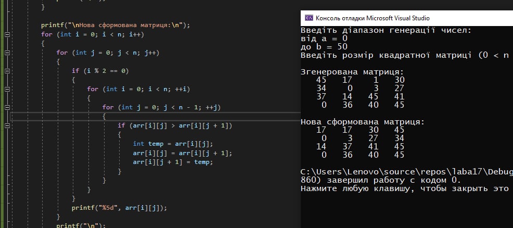Click the console window icon in title bar
This screenshot has width=513, height=228.
(x=309, y=18)
